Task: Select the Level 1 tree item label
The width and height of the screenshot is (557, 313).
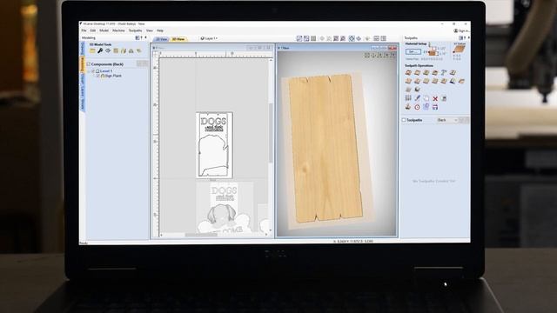Action: point(106,71)
